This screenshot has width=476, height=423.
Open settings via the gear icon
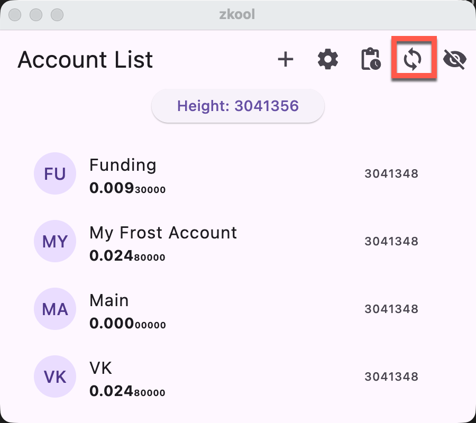point(328,59)
